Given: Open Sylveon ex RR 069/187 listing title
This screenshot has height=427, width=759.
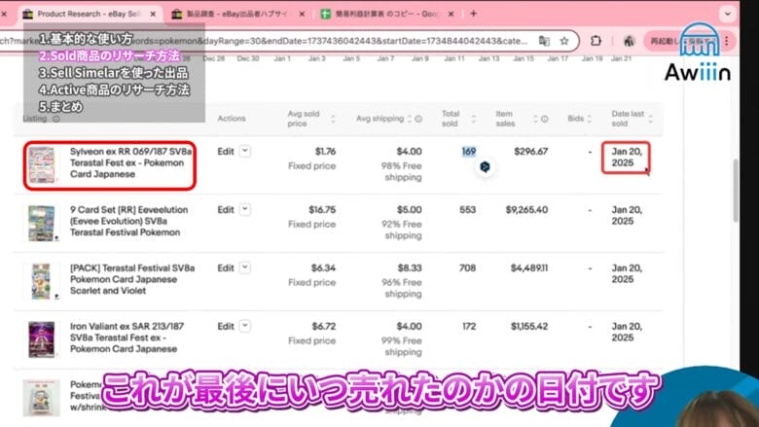Looking at the screenshot, I should [x=130, y=163].
